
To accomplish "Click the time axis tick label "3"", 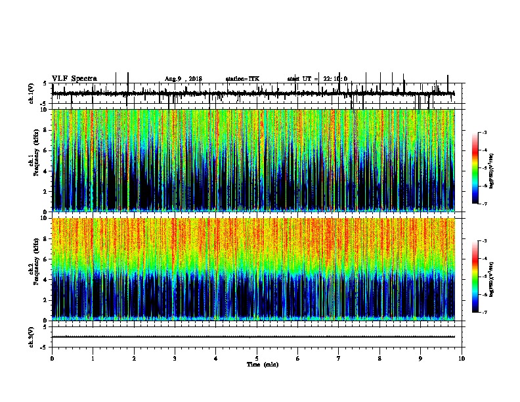I will (x=175, y=359).
